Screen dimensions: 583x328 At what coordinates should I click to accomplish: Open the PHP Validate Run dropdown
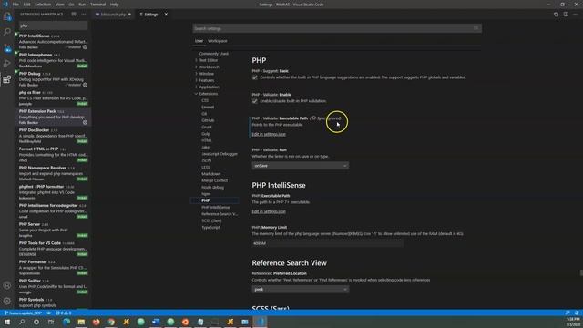[x=301, y=166]
